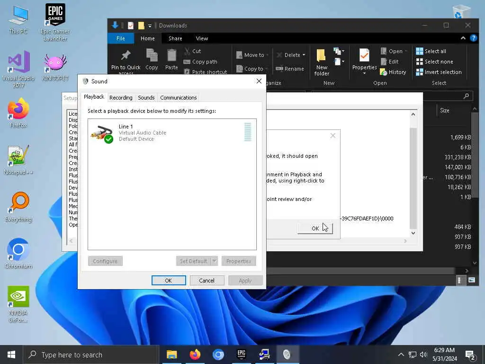Click the Explorer search field magnifier

[x=466, y=96]
